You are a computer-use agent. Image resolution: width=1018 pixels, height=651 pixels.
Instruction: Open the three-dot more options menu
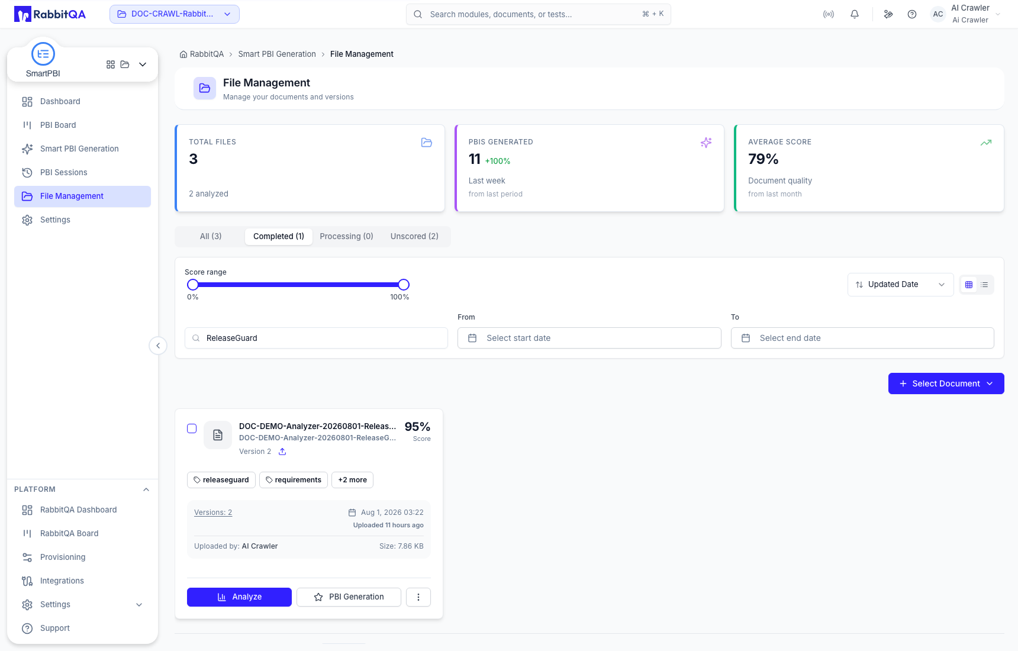(418, 597)
